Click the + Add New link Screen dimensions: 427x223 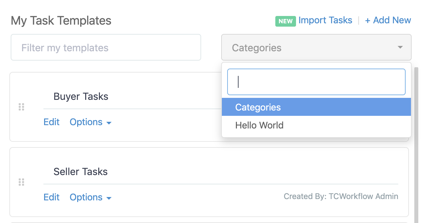pos(388,20)
